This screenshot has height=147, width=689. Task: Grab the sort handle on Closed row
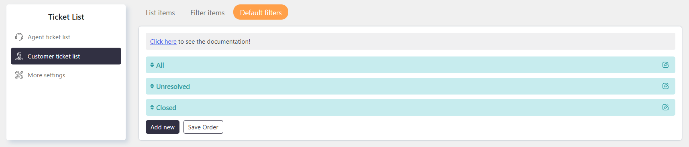point(152,107)
